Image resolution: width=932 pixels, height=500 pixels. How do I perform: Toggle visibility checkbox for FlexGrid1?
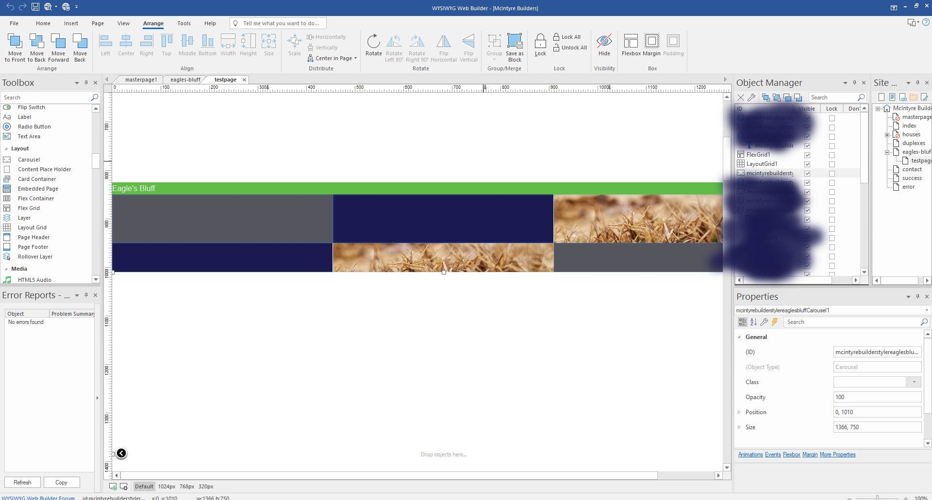807,155
